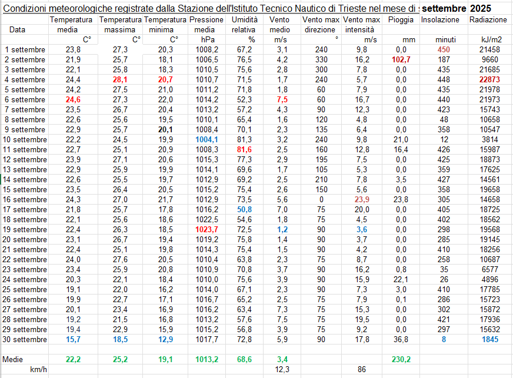The height and width of the screenshot is (378, 513).
Task: Select the 'Data' column header cell
Action: coord(18,29)
